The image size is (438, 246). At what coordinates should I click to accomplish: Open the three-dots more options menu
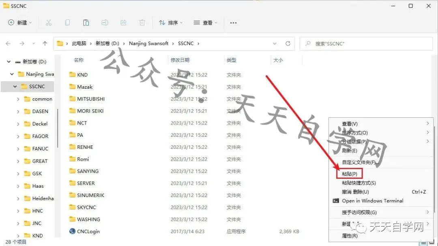pyautogui.click(x=233, y=23)
